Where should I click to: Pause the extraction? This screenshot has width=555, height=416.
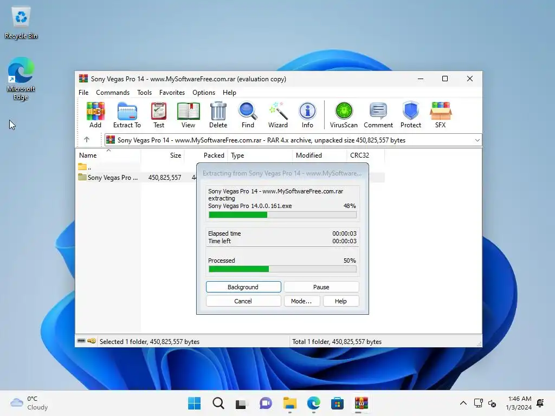321,287
